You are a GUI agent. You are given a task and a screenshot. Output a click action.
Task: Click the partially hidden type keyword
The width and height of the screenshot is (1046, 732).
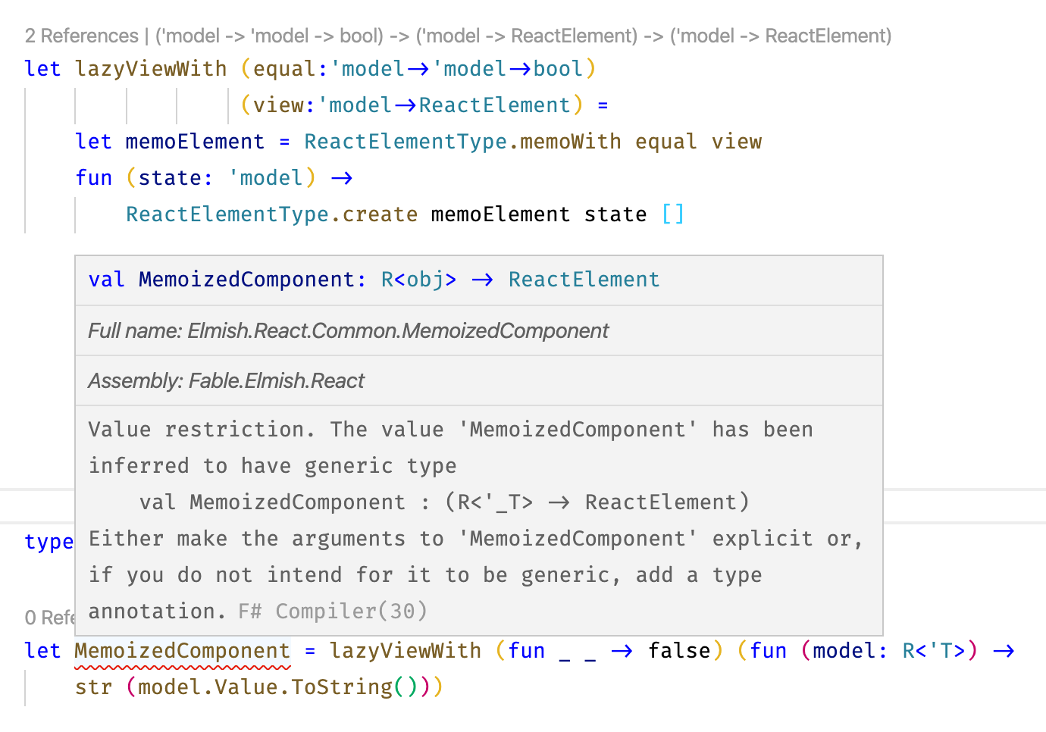point(49,541)
